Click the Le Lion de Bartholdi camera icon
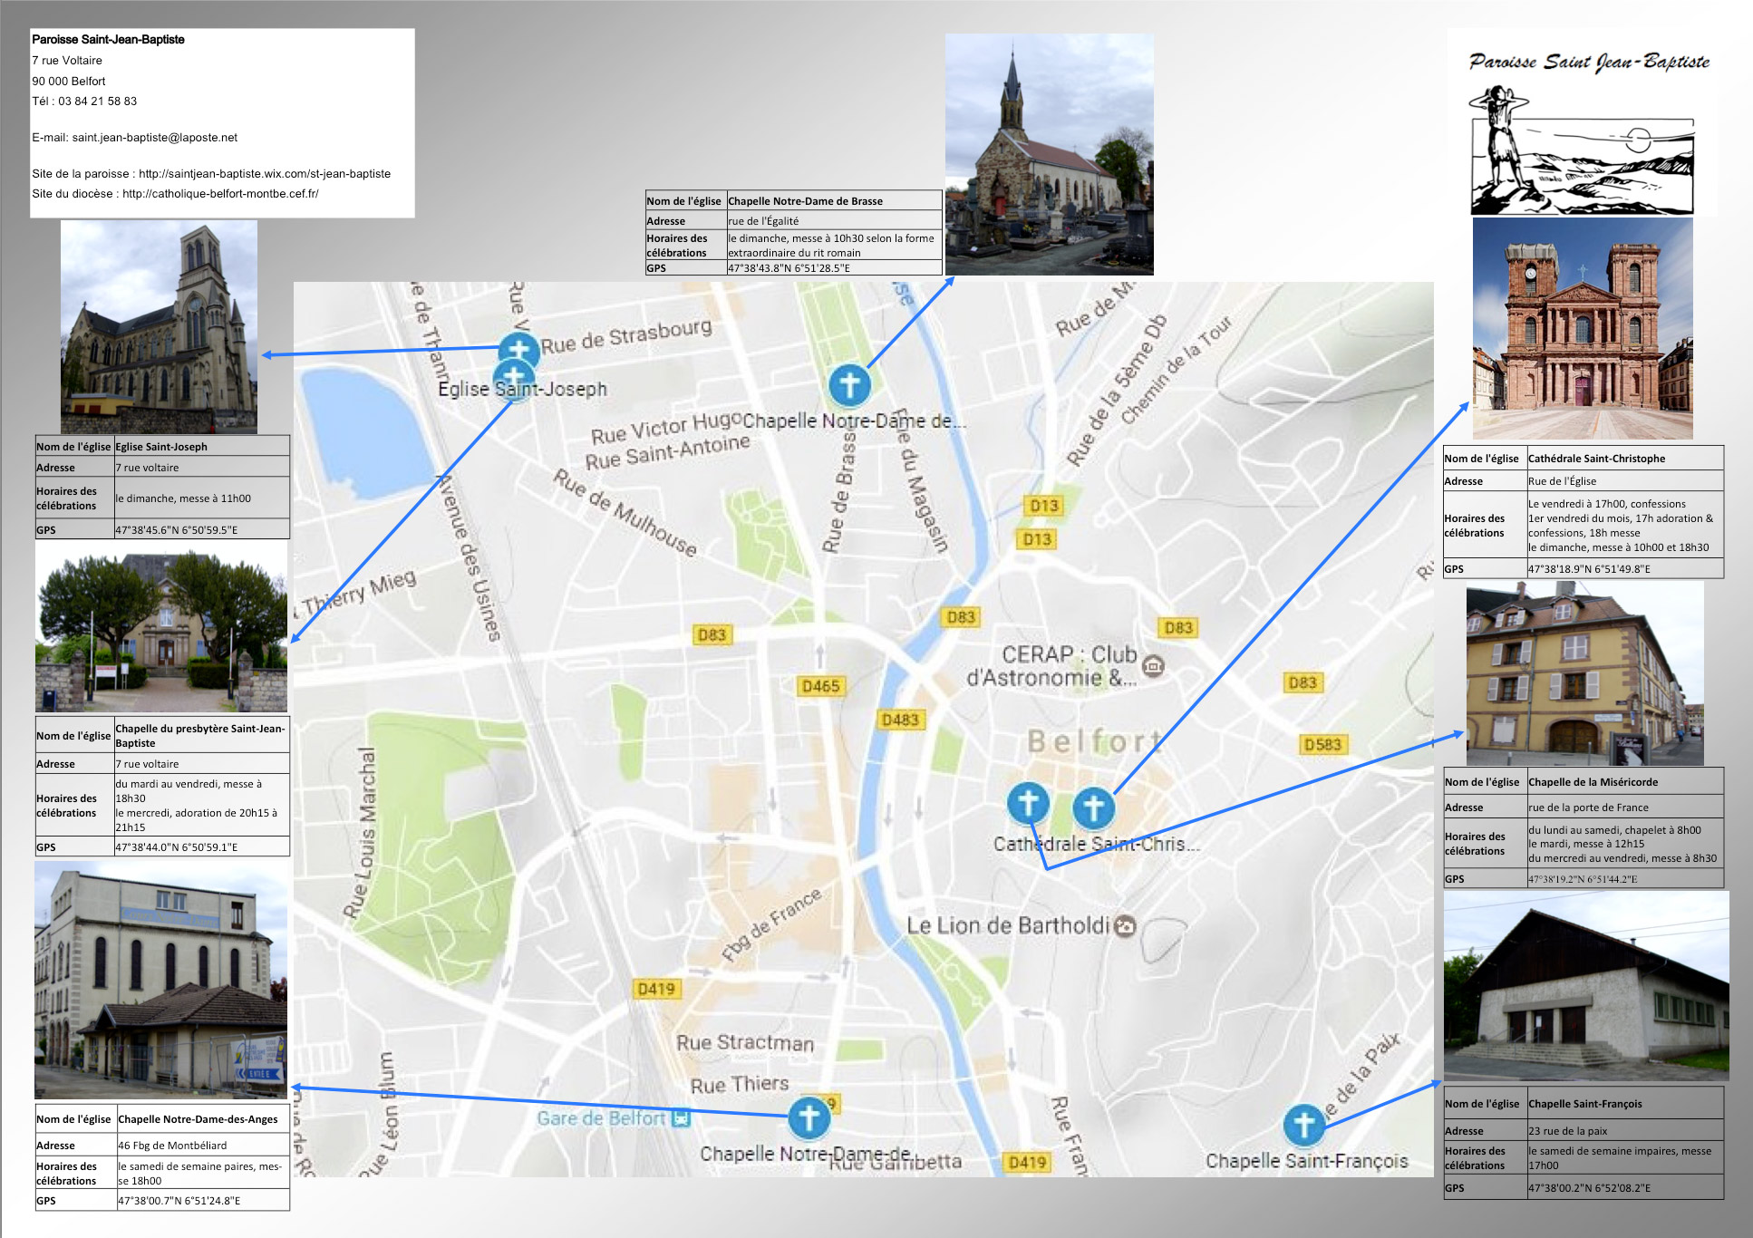 [1125, 925]
